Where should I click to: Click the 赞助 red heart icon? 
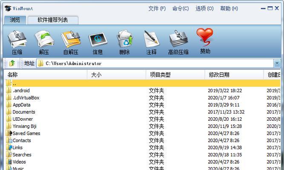[x=205, y=37]
